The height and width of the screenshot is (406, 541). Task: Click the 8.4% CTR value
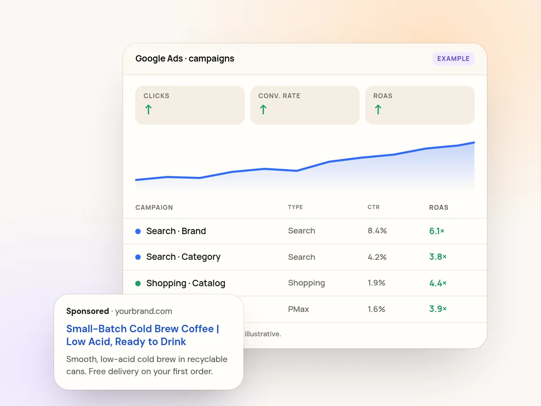click(x=377, y=231)
